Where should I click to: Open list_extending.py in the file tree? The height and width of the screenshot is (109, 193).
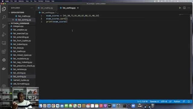tap(21, 37)
